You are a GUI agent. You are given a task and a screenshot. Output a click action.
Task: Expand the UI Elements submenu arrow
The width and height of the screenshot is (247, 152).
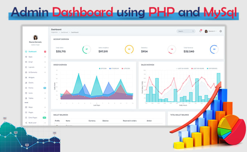click(45, 72)
